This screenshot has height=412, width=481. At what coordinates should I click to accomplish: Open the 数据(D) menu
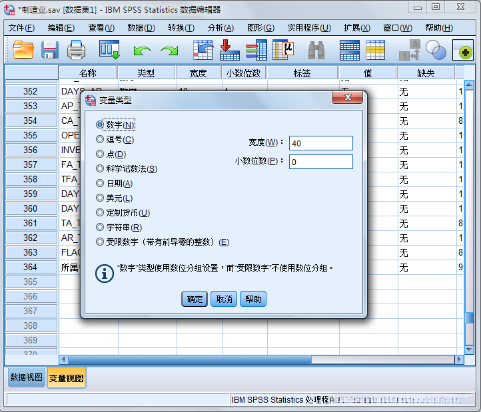[141, 28]
